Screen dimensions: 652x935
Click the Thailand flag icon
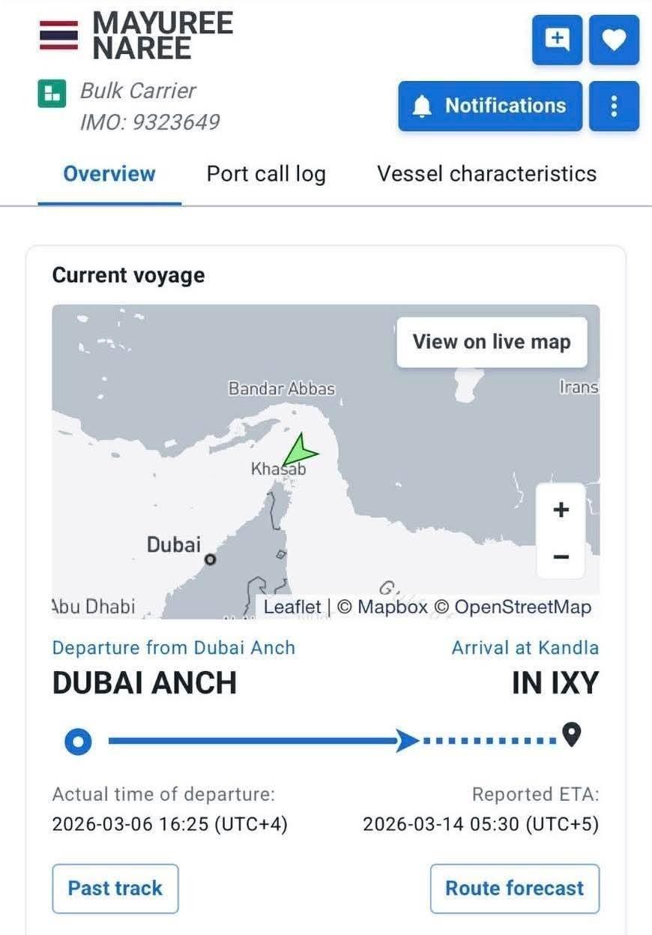point(58,34)
